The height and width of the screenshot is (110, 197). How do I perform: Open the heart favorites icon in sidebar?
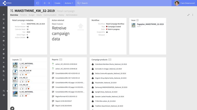click(4, 58)
